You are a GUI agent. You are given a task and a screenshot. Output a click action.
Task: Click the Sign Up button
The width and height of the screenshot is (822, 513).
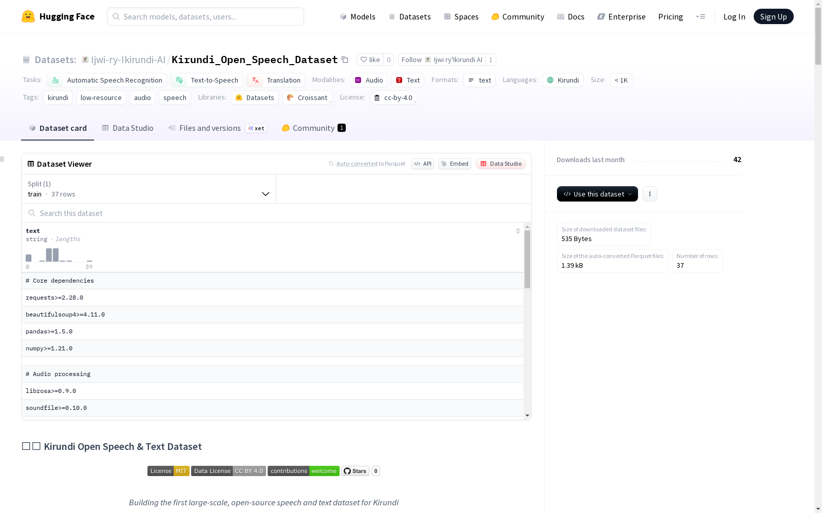click(x=773, y=16)
